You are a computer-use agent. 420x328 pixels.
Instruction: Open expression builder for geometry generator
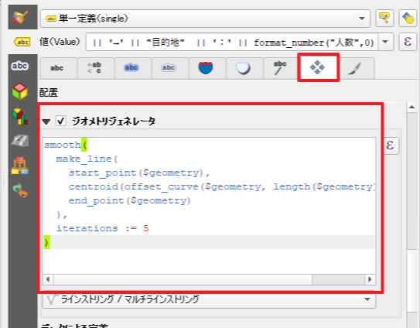pos(391,145)
